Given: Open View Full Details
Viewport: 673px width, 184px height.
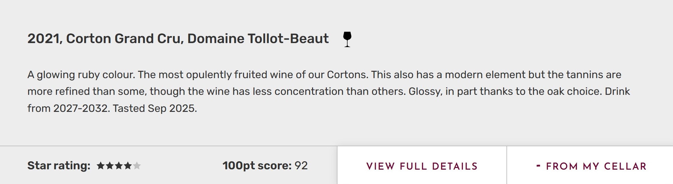Looking at the screenshot, I should tap(422, 166).
